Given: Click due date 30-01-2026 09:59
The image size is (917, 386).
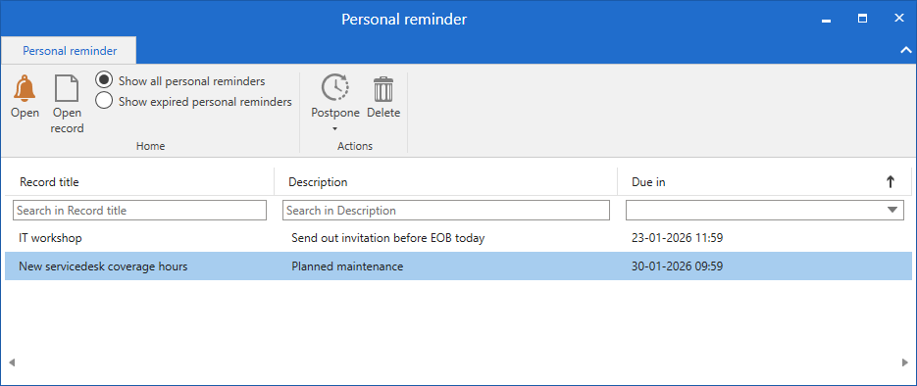Looking at the screenshot, I should (x=678, y=266).
